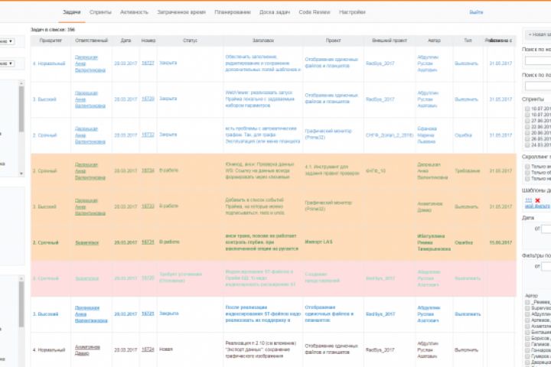Click the down arrow of upper left-panel scrollbar

(21, 174)
